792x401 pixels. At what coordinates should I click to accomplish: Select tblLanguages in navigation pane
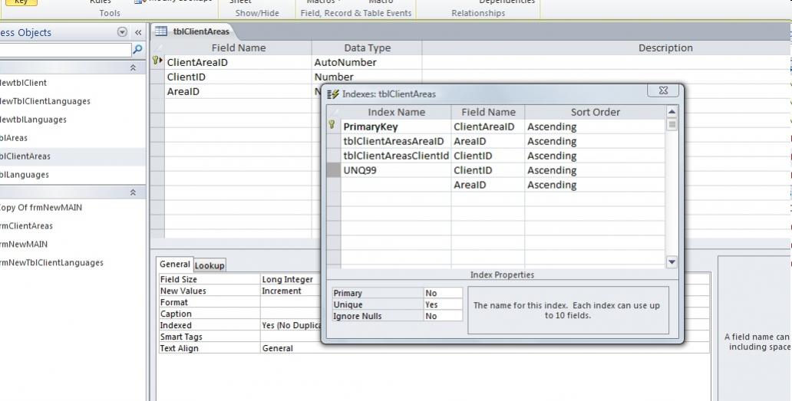pyautogui.click(x=25, y=175)
